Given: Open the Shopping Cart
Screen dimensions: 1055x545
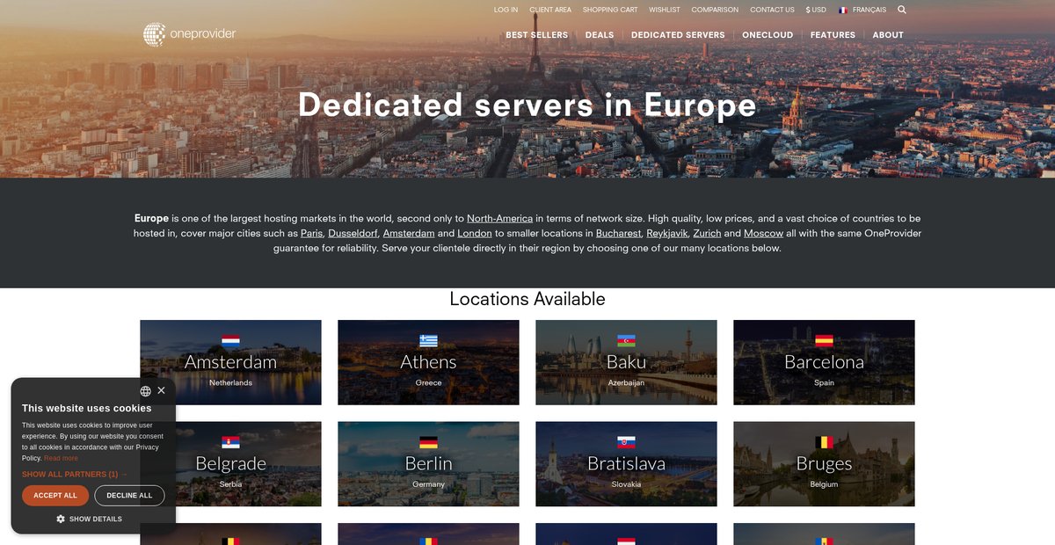Looking at the screenshot, I should click(610, 10).
